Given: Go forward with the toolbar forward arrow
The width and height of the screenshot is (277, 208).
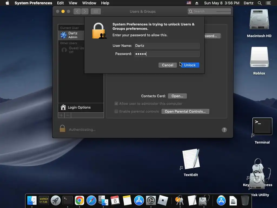Looking at the screenshot, I should [85, 11].
